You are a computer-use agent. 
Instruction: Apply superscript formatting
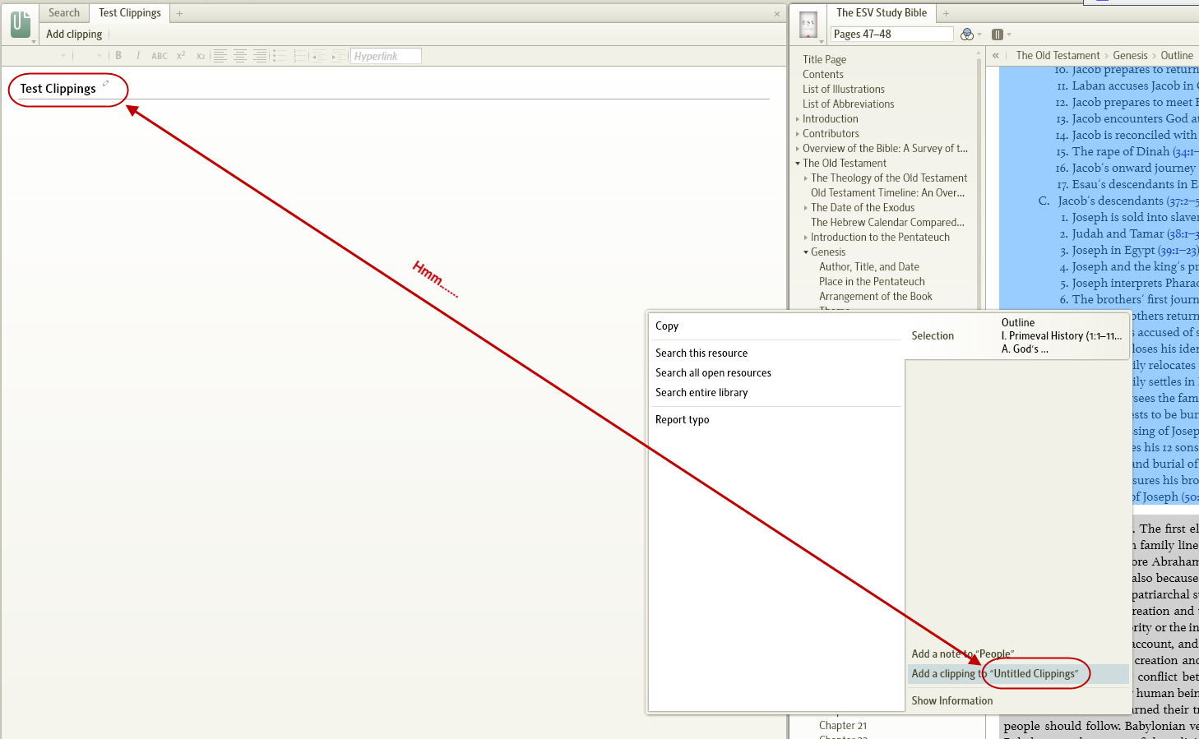pyautogui.click(x=181, y=56)
